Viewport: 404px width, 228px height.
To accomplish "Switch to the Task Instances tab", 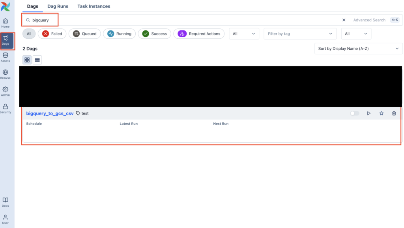I will 94,6.
